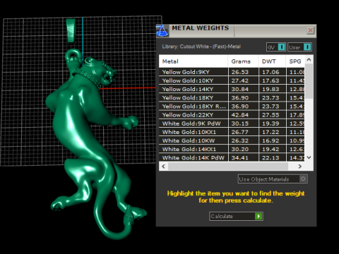Click the Calculate button
The width and height of the screenshot is (339, 254).
(x=236, y=216)
